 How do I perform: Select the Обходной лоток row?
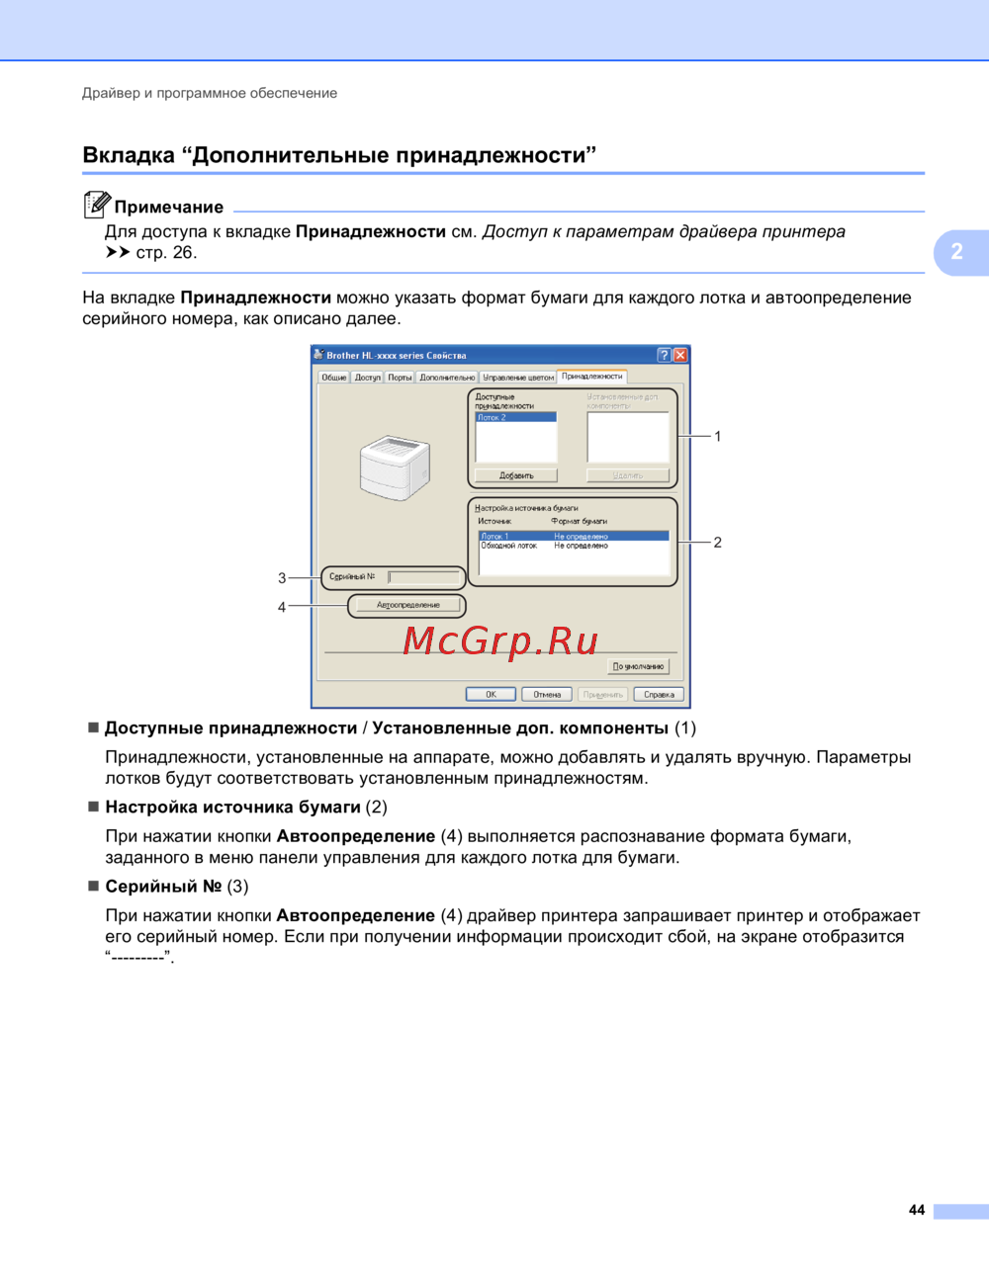click(574, 546)
